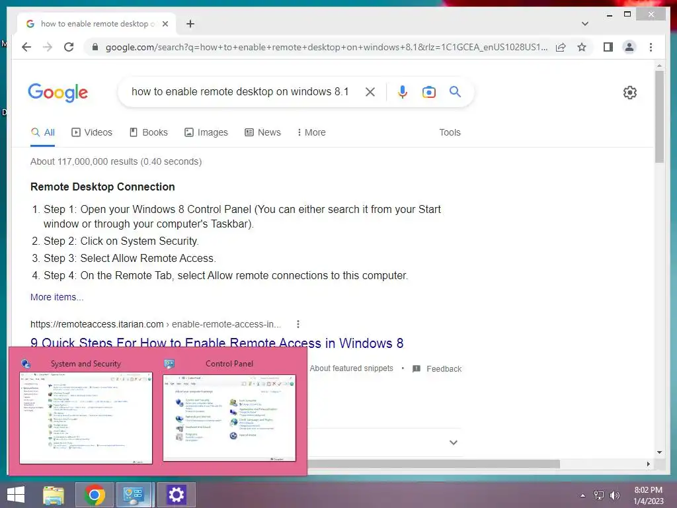Bookmark this page with the star
The height and width of the screenshot is (508, 677).
(582, 47)
